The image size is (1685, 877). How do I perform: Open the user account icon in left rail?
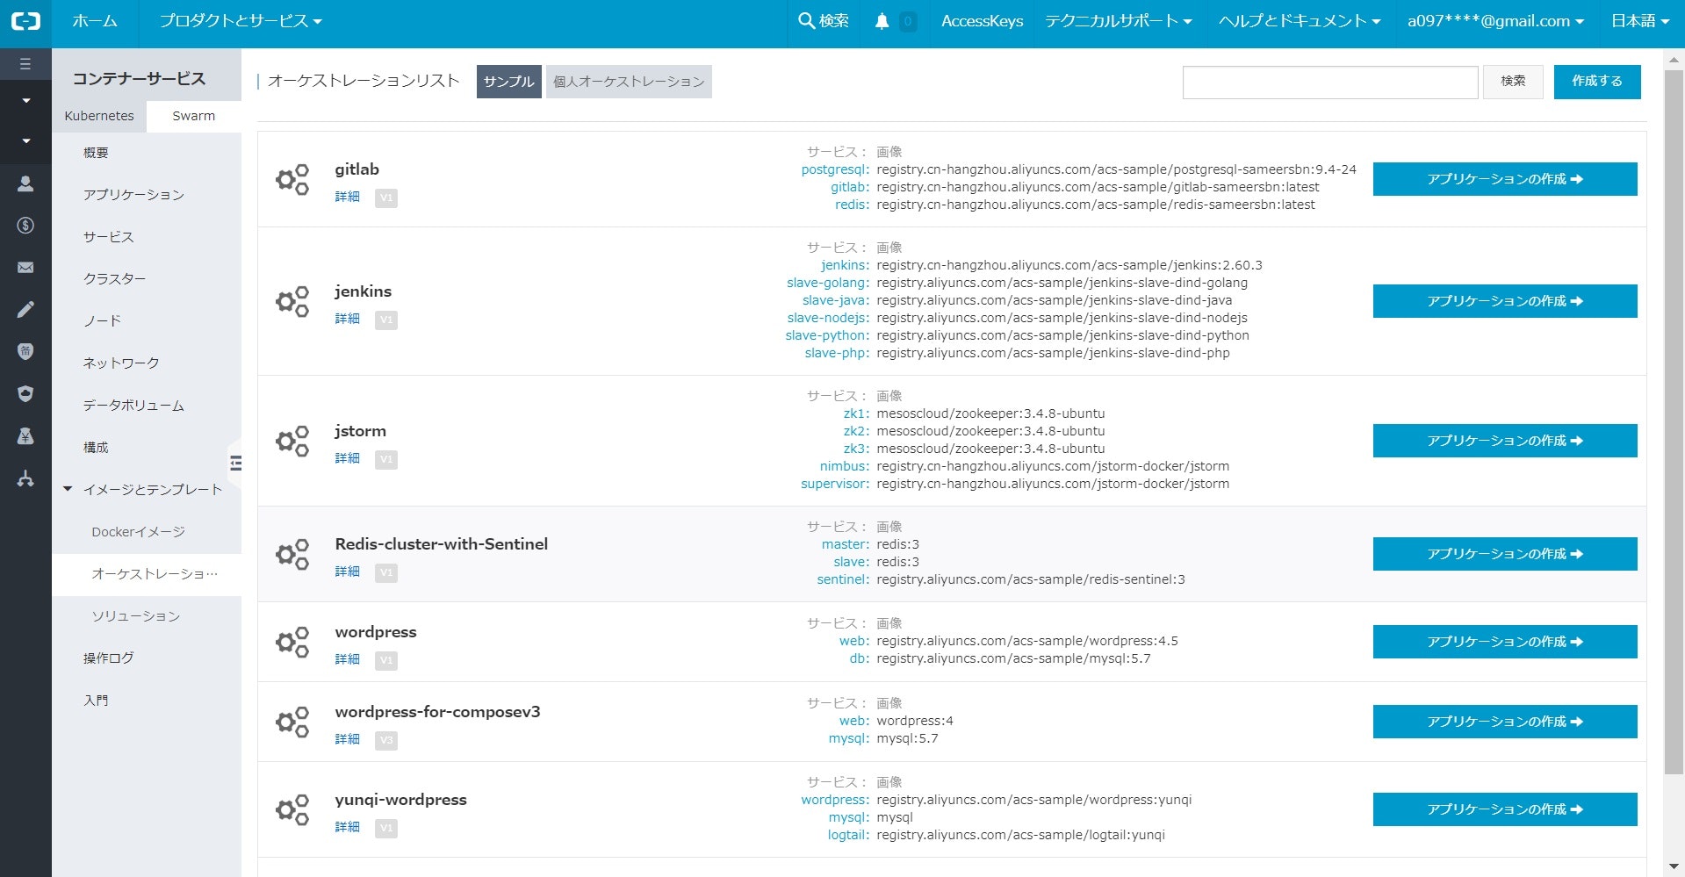25,183
